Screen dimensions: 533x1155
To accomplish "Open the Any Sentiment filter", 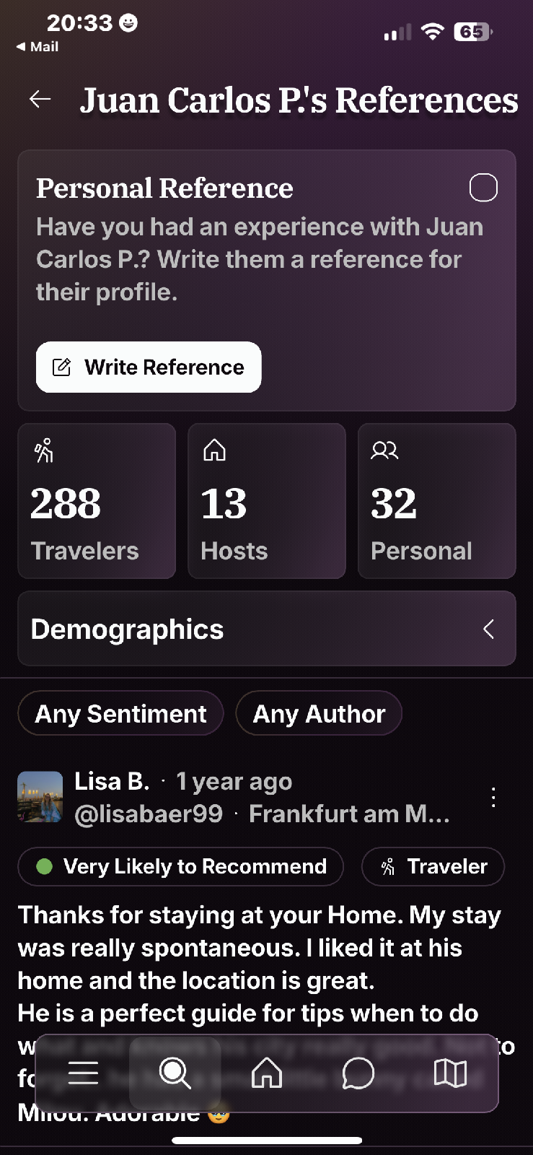I will click(x=120, y=714).
